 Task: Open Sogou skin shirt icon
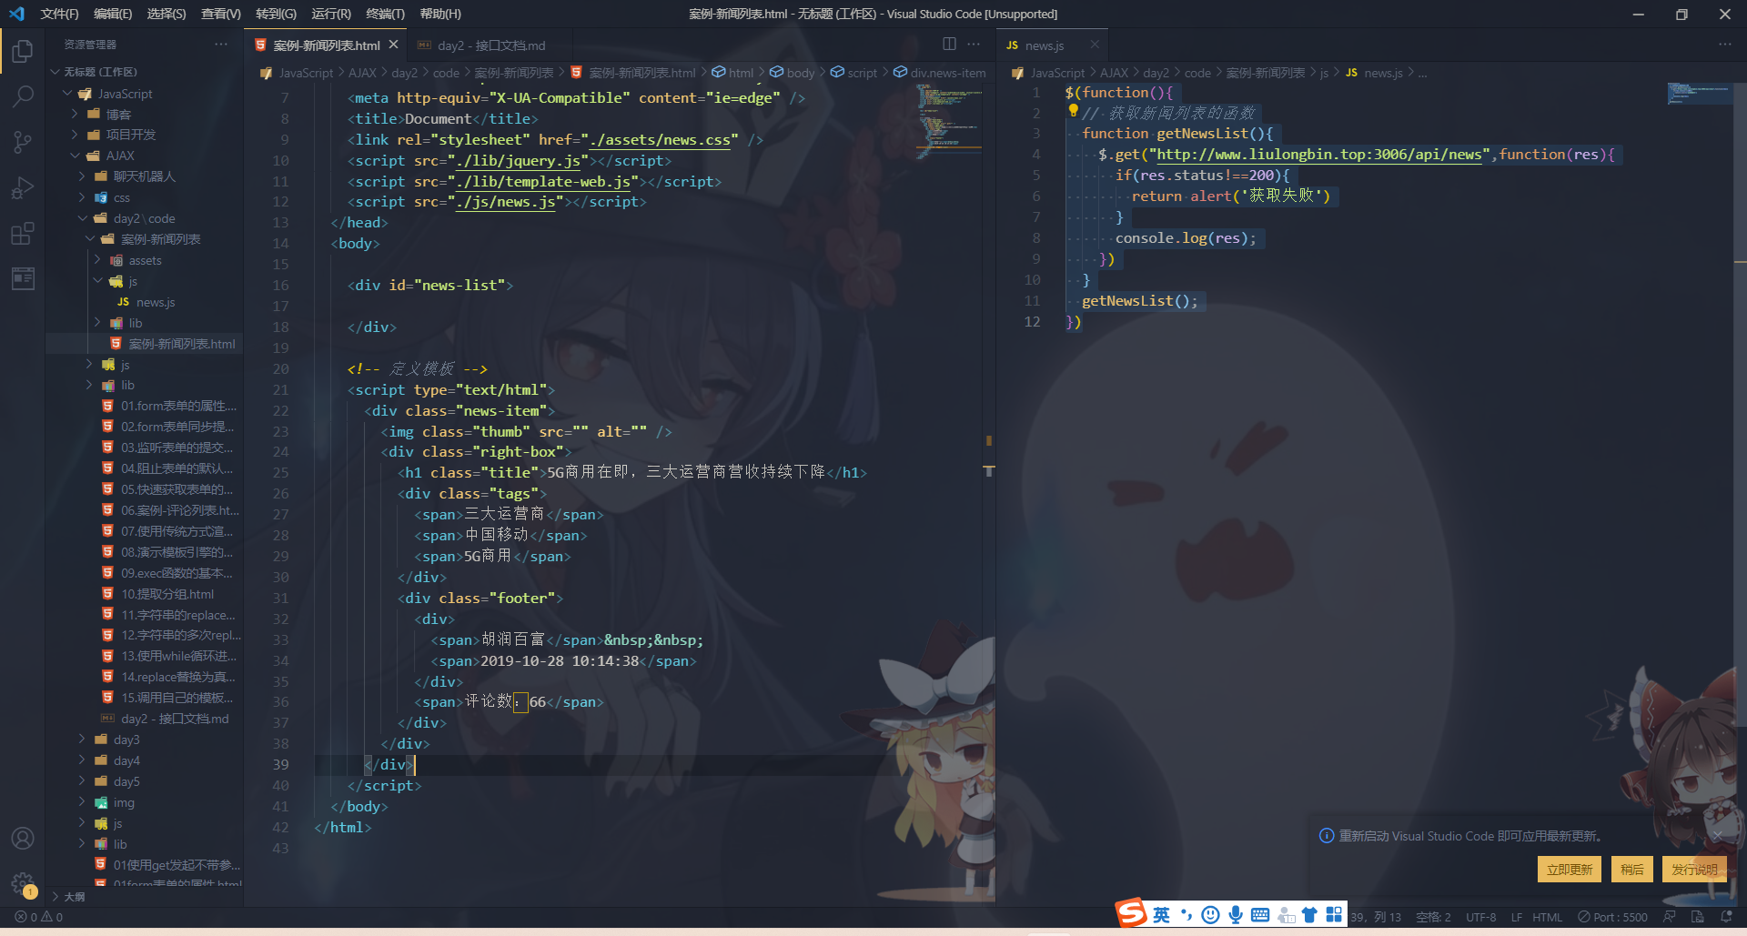1309,915
